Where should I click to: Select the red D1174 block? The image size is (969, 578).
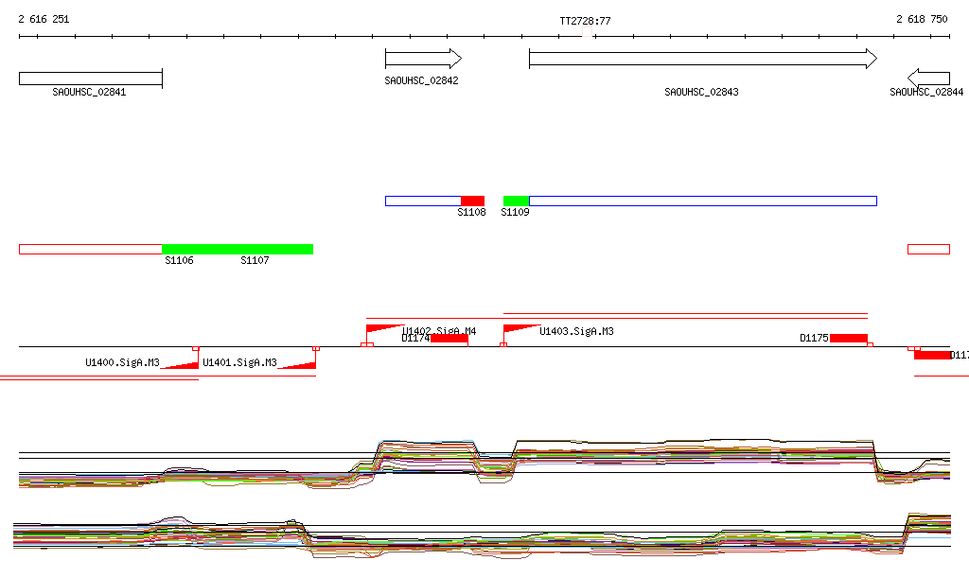tap(449, 339)
